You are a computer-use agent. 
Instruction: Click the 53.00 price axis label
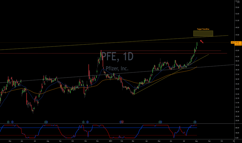[x=237, y=14]
